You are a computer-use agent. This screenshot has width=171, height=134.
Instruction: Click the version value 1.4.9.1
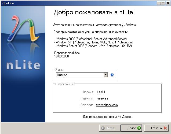(x=101, y=92)
